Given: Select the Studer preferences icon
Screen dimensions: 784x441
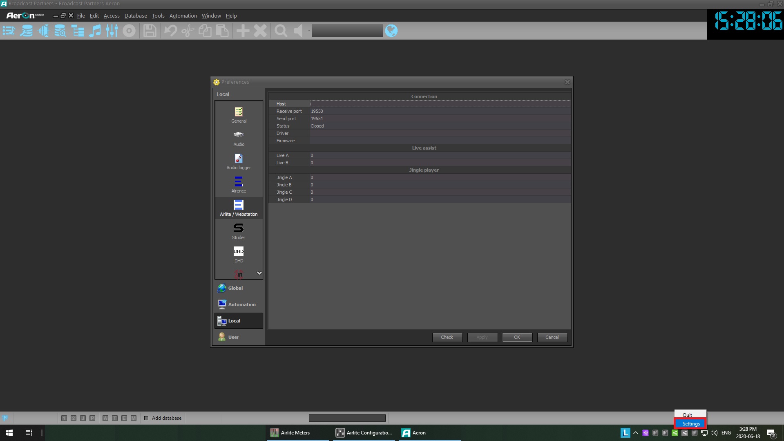Looking at the screenshot, I should click(239, 231).
